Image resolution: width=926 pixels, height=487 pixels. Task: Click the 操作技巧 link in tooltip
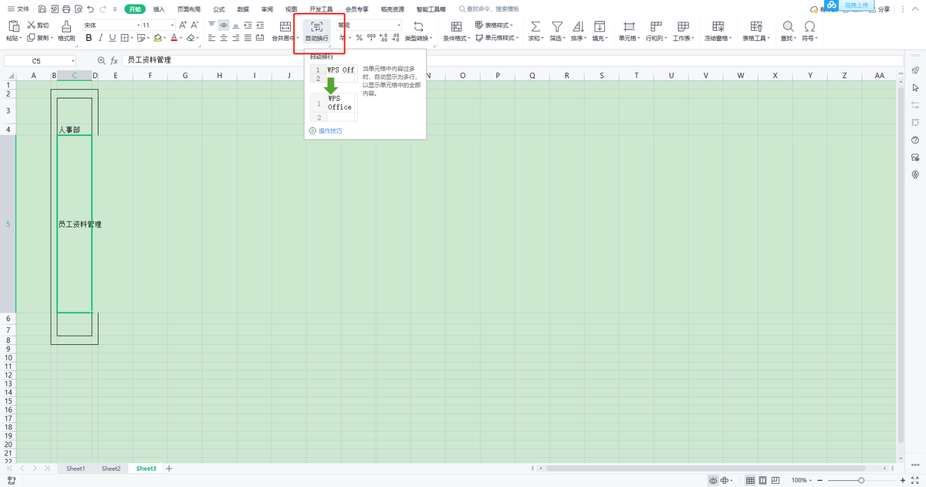coord(330,130)
